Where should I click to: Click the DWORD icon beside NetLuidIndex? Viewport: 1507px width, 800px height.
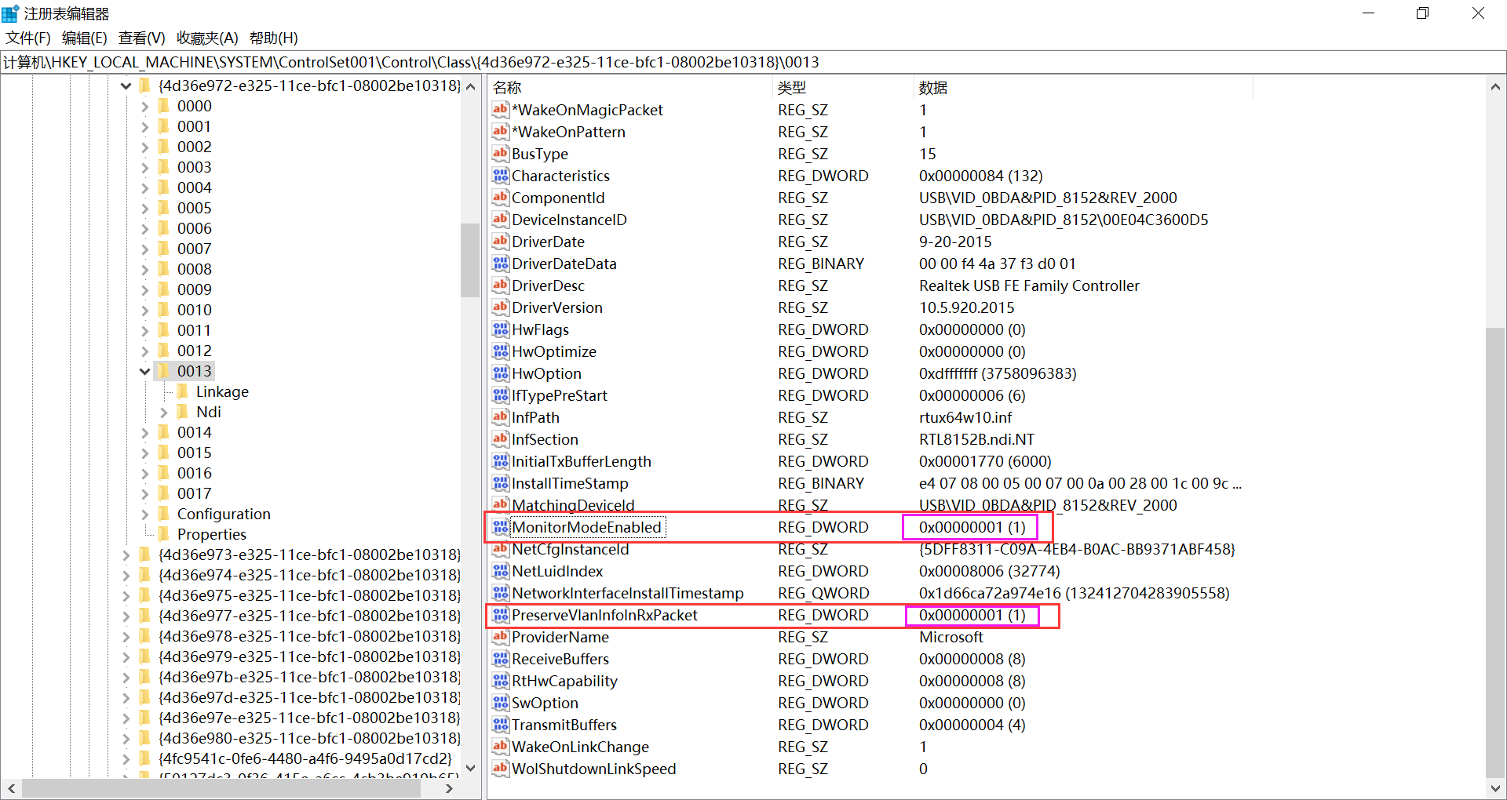(501, 571)
